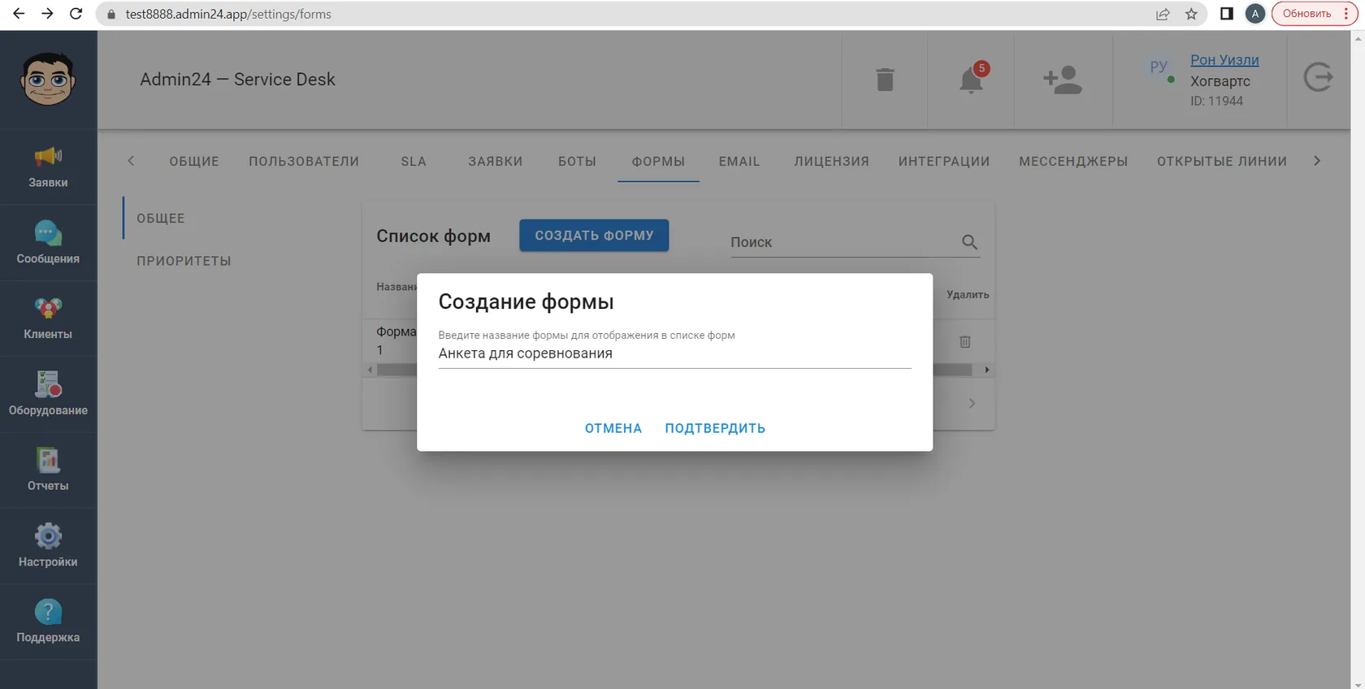Go forward in browser history
Viewport: 1365px width, 689px height.
tap(47, 14)
